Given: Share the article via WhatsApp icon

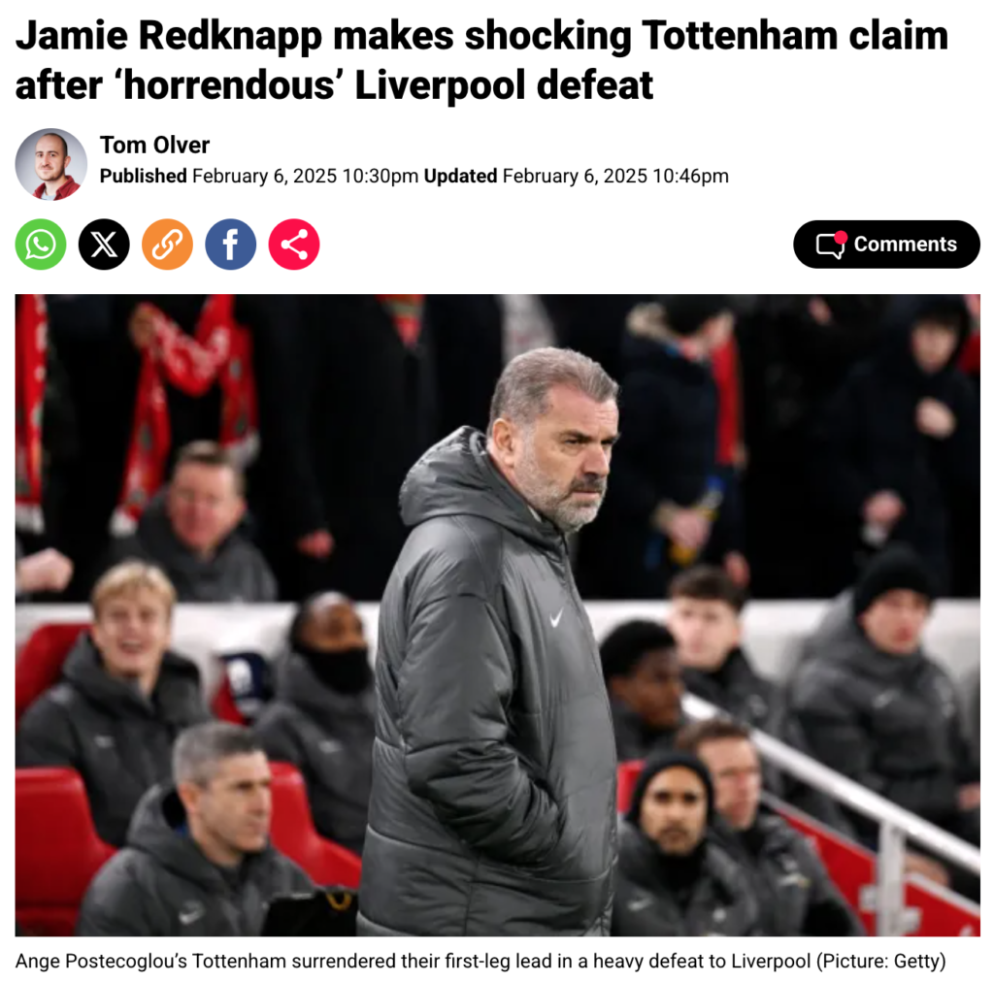Looking at the screenshot, I should [x=41, y=245].
